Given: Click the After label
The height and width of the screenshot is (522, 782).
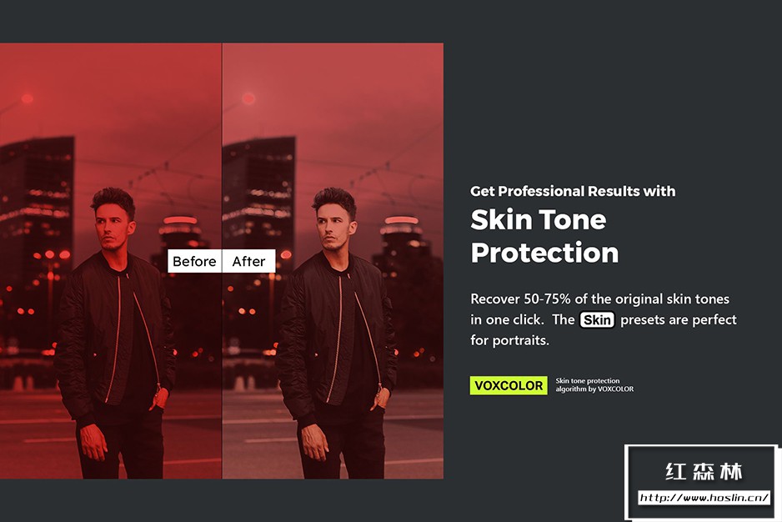Looking at the screenshot, I should tap(249, 261).
